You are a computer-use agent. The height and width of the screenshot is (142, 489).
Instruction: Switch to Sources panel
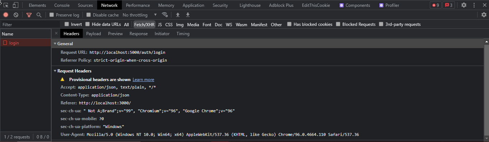click(85, 5)
